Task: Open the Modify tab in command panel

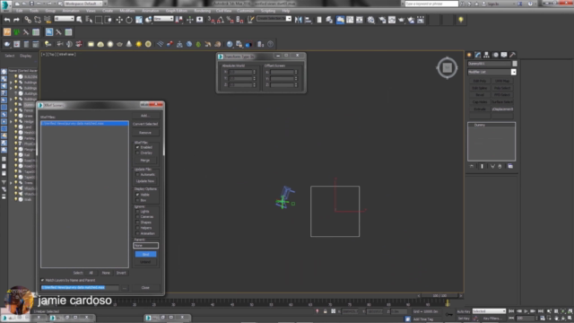Action: point(478,55)
